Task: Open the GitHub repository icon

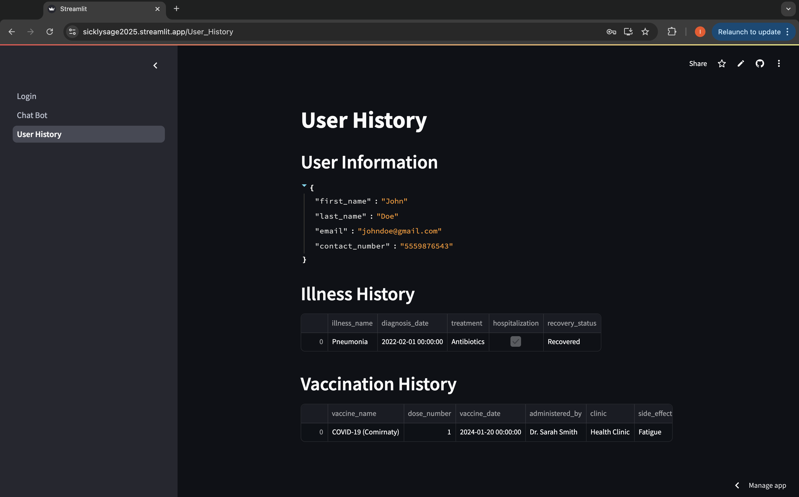Action: pyautogui.click(x=760, y=63)
